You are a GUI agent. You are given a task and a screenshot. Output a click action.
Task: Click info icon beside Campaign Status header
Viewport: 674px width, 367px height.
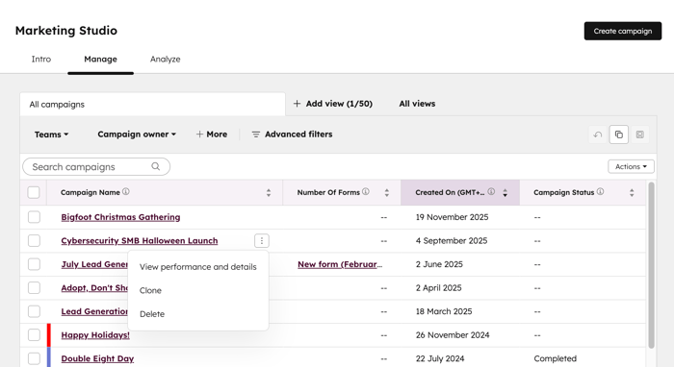601,191
